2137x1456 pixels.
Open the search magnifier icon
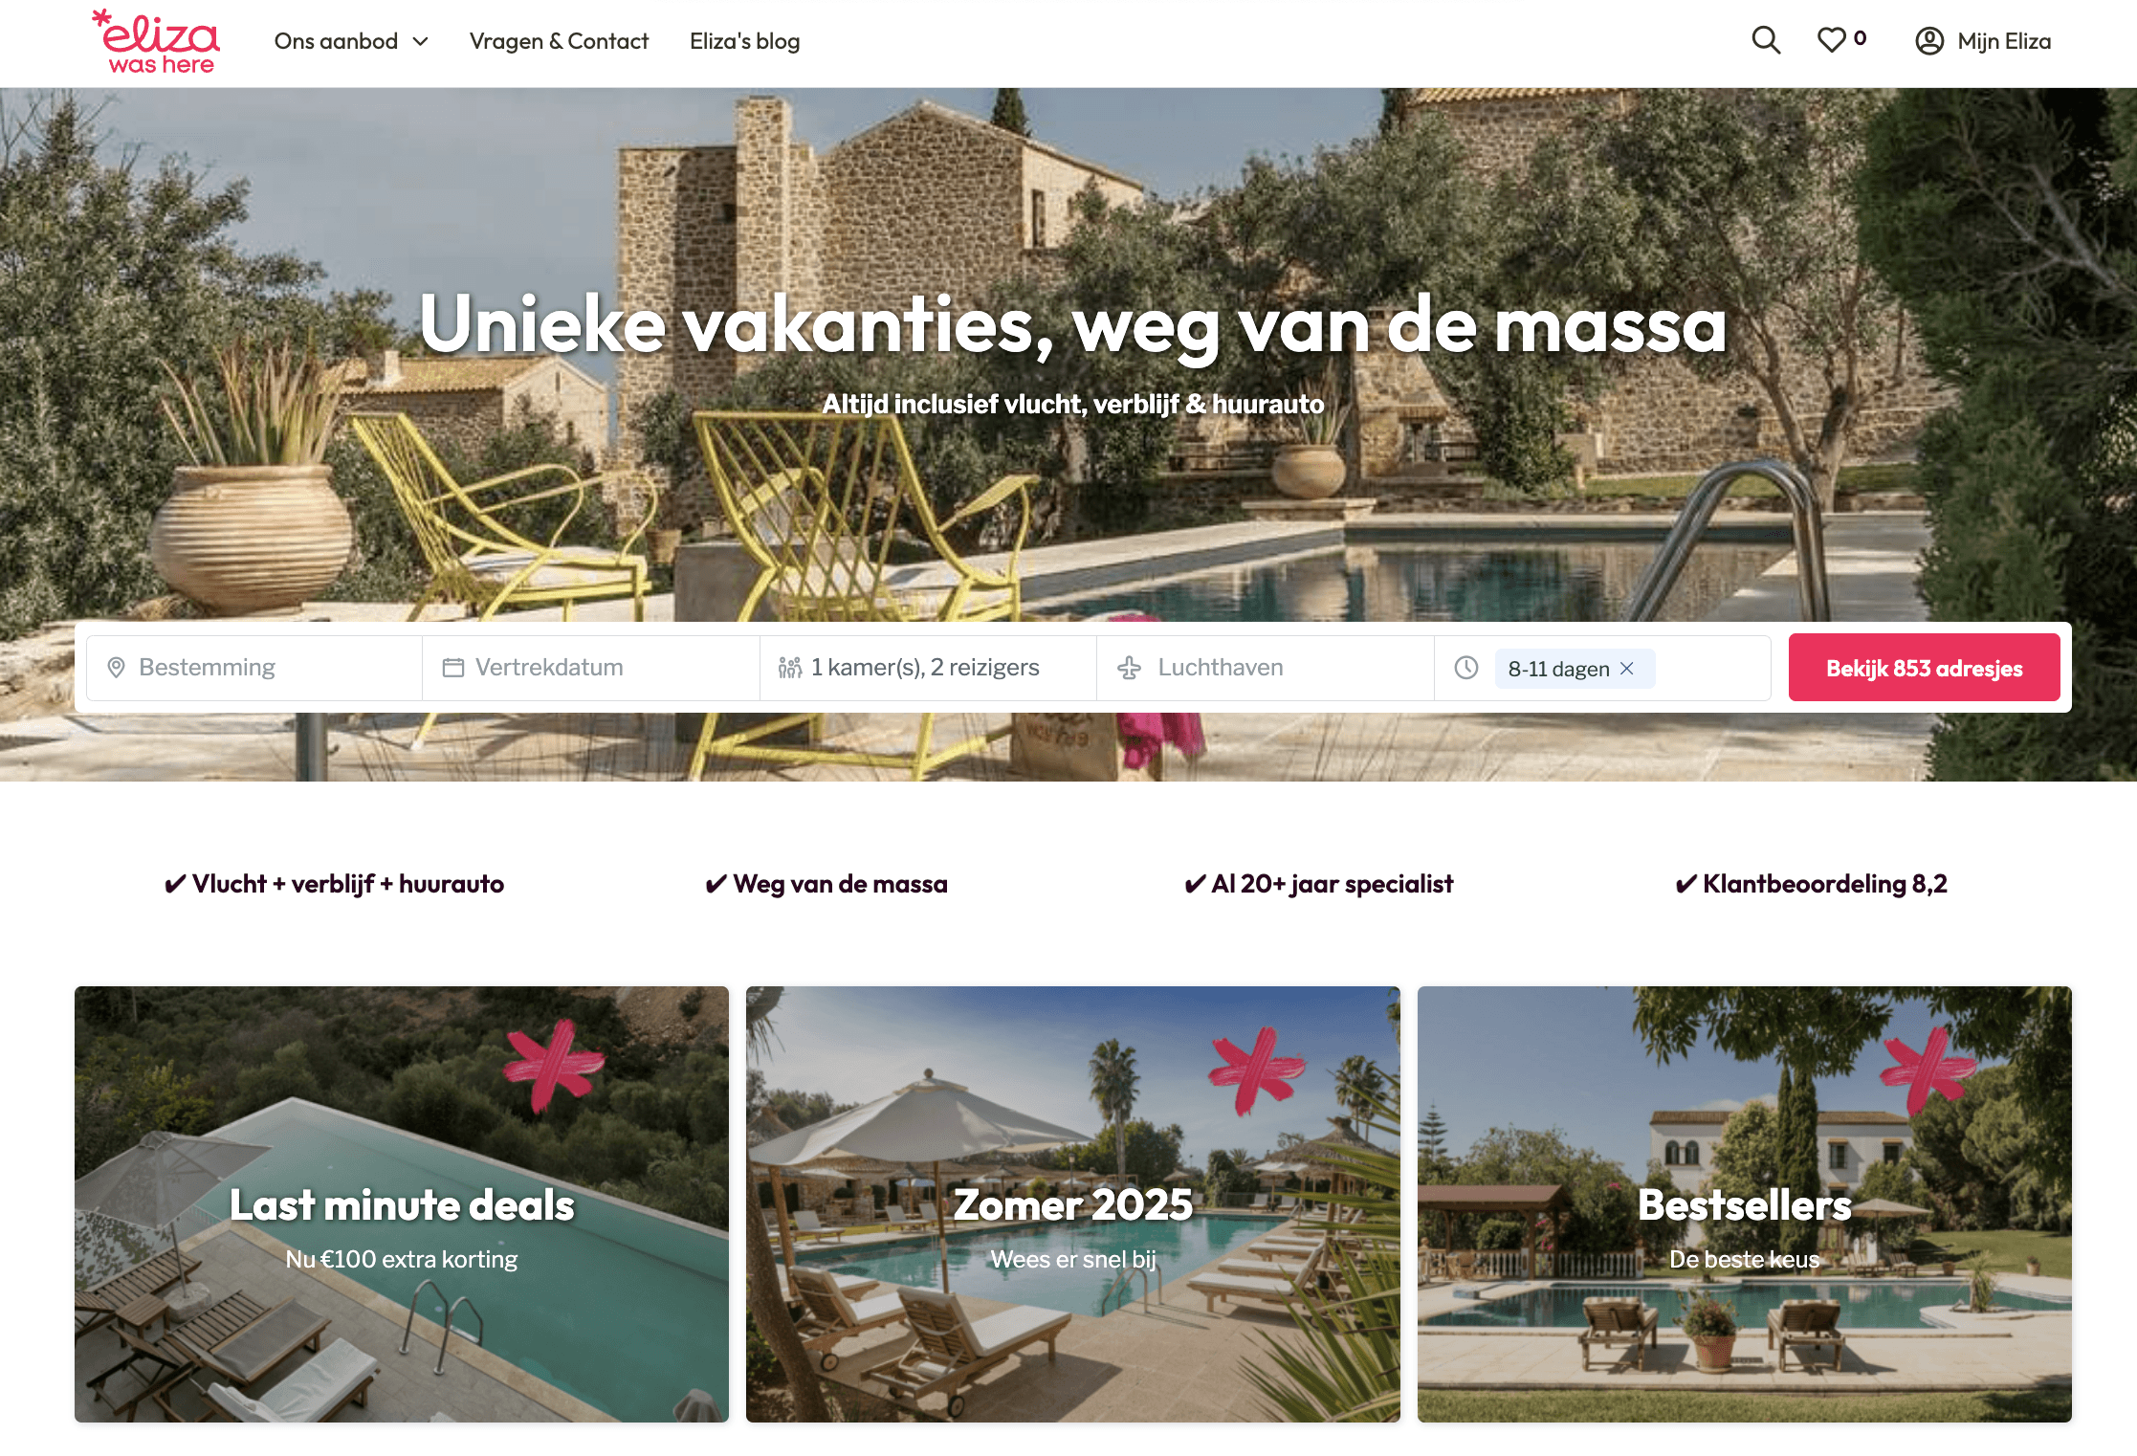tap(1766, 40)
